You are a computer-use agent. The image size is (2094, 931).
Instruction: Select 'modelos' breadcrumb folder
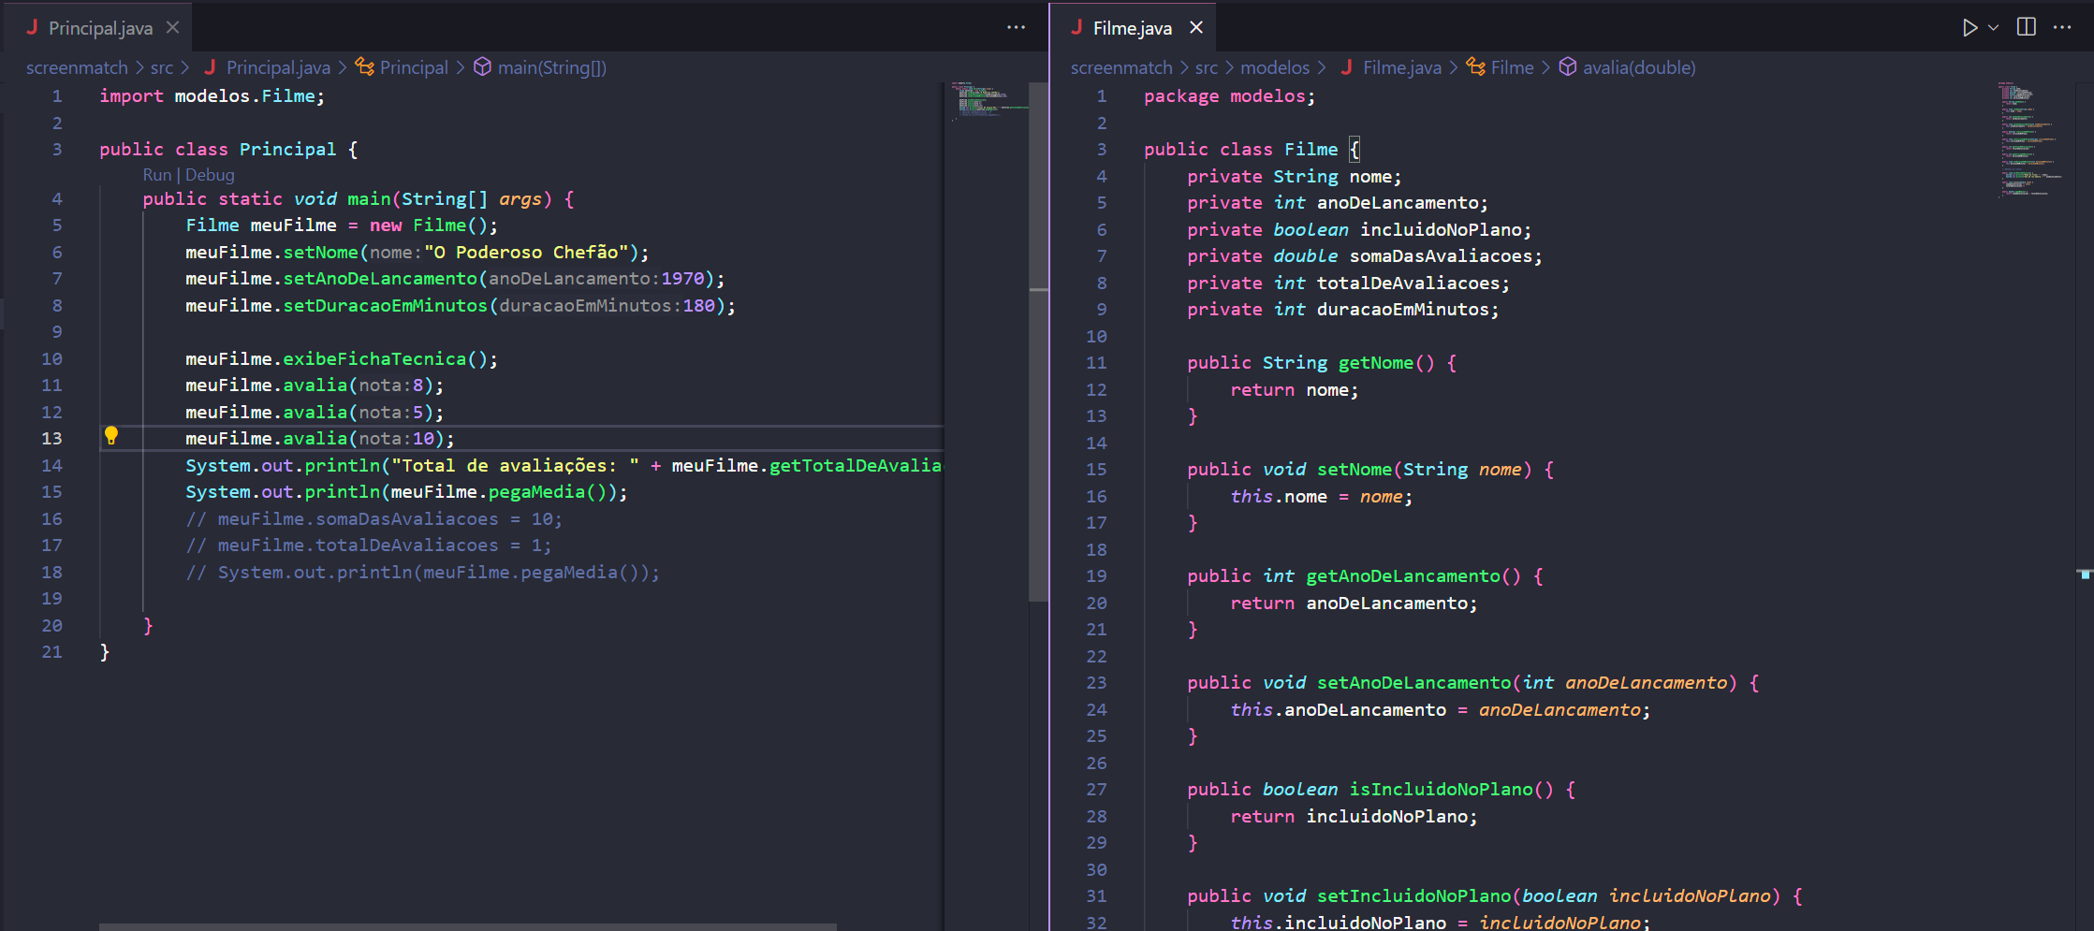tap(1275, 67)
